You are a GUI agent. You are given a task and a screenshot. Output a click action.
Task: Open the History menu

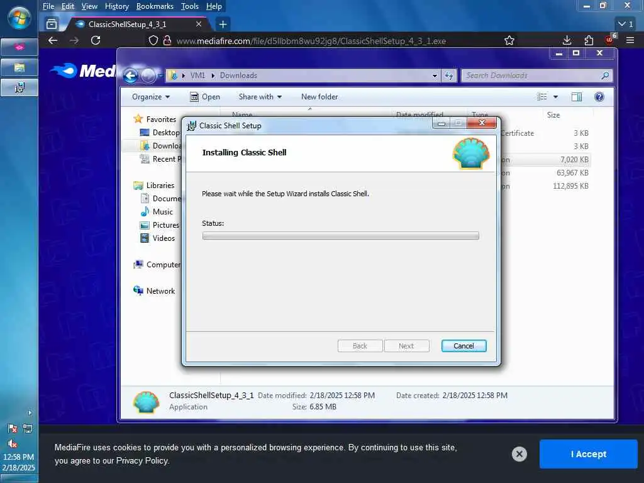116,6
